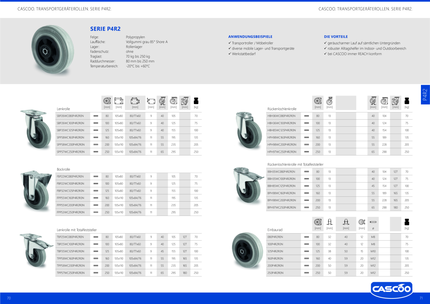
Task: Click article number SBP35WC125P4R2R0N
Action: tap(70, 130)
